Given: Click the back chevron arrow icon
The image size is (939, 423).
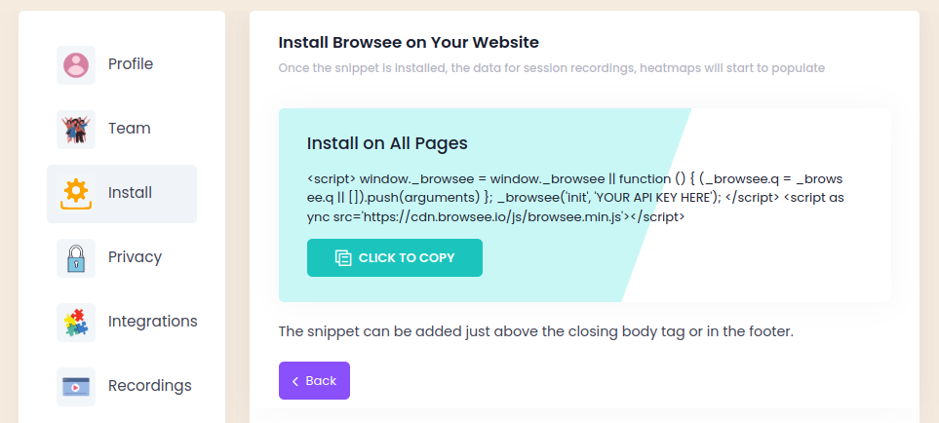Looking at the screenshot, I should click(x=295, y=381).
